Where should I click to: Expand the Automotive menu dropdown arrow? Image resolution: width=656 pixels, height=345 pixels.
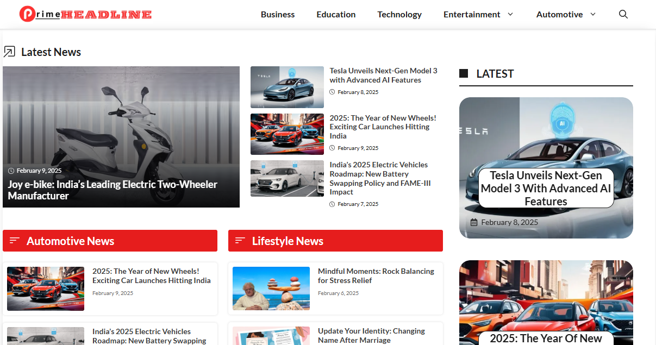[593, 14]
